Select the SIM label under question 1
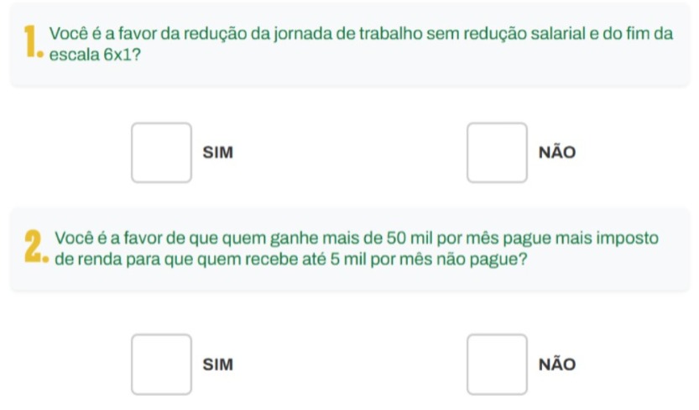Viewport: 699px width, 410px height. pyautogui.click(x=218, y=153)
